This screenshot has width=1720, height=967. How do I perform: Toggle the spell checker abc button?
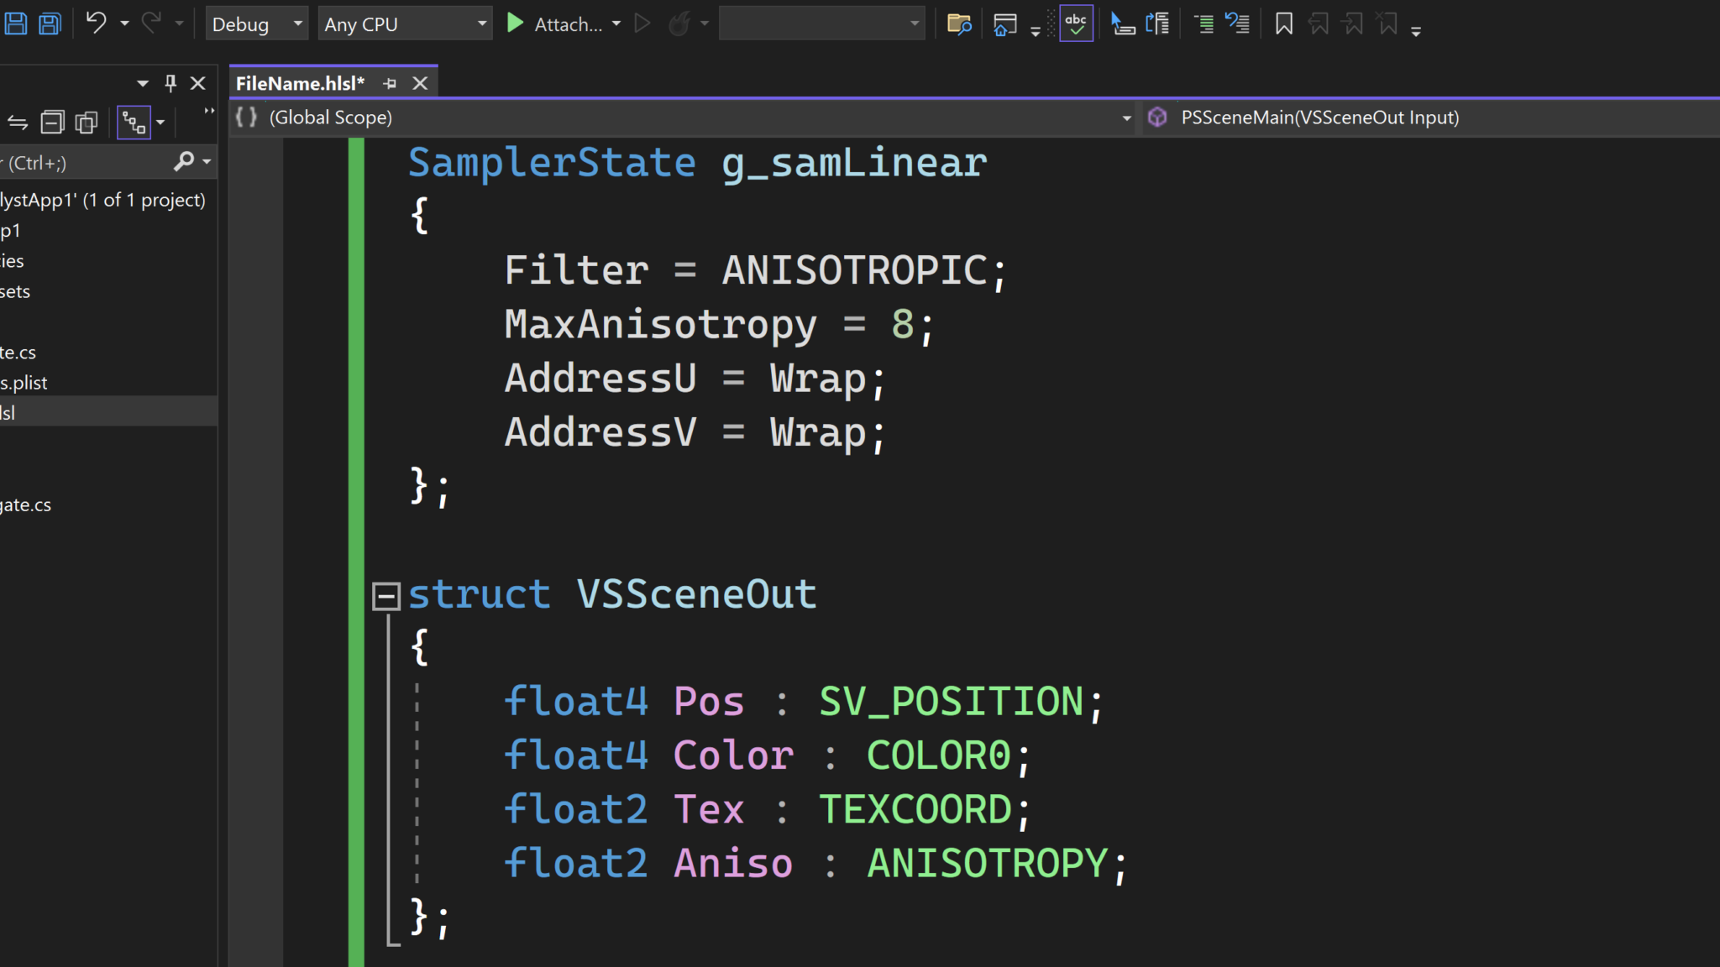(x=1076, y=23)
